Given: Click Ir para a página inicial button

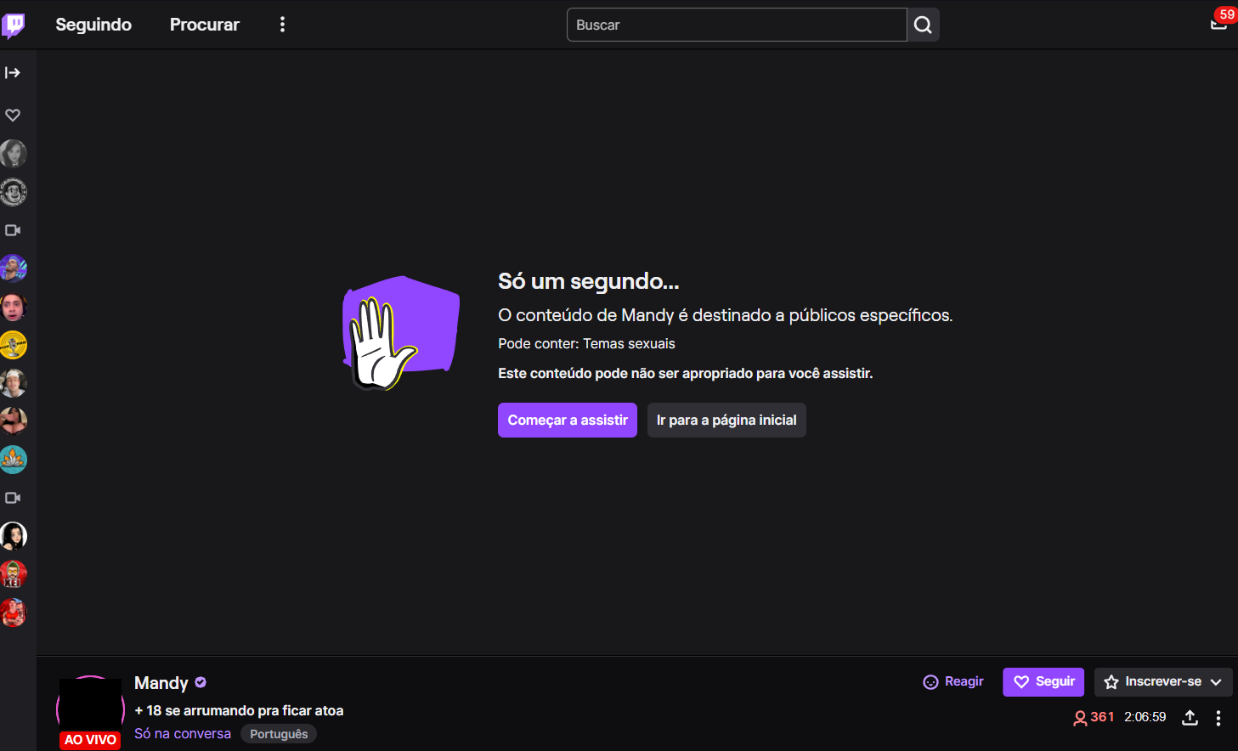Looking at the screenshot, I should click(726, 421).
